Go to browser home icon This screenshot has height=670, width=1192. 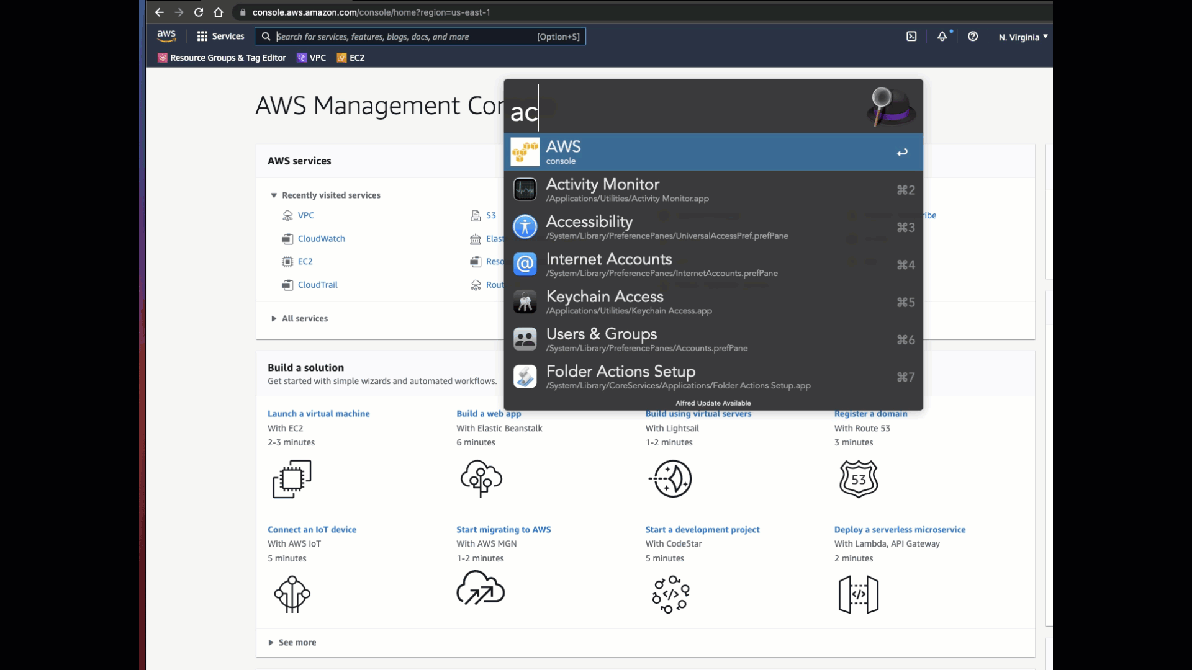pos(219,12)
